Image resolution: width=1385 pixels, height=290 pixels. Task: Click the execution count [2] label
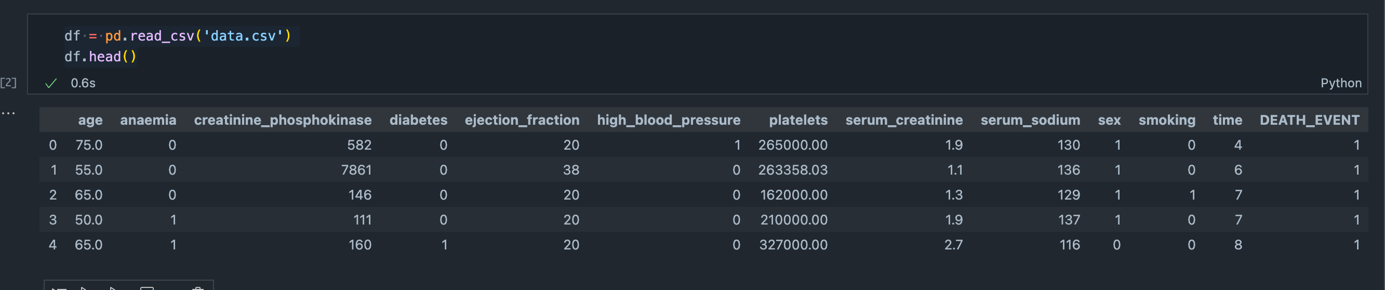(8, 82)
